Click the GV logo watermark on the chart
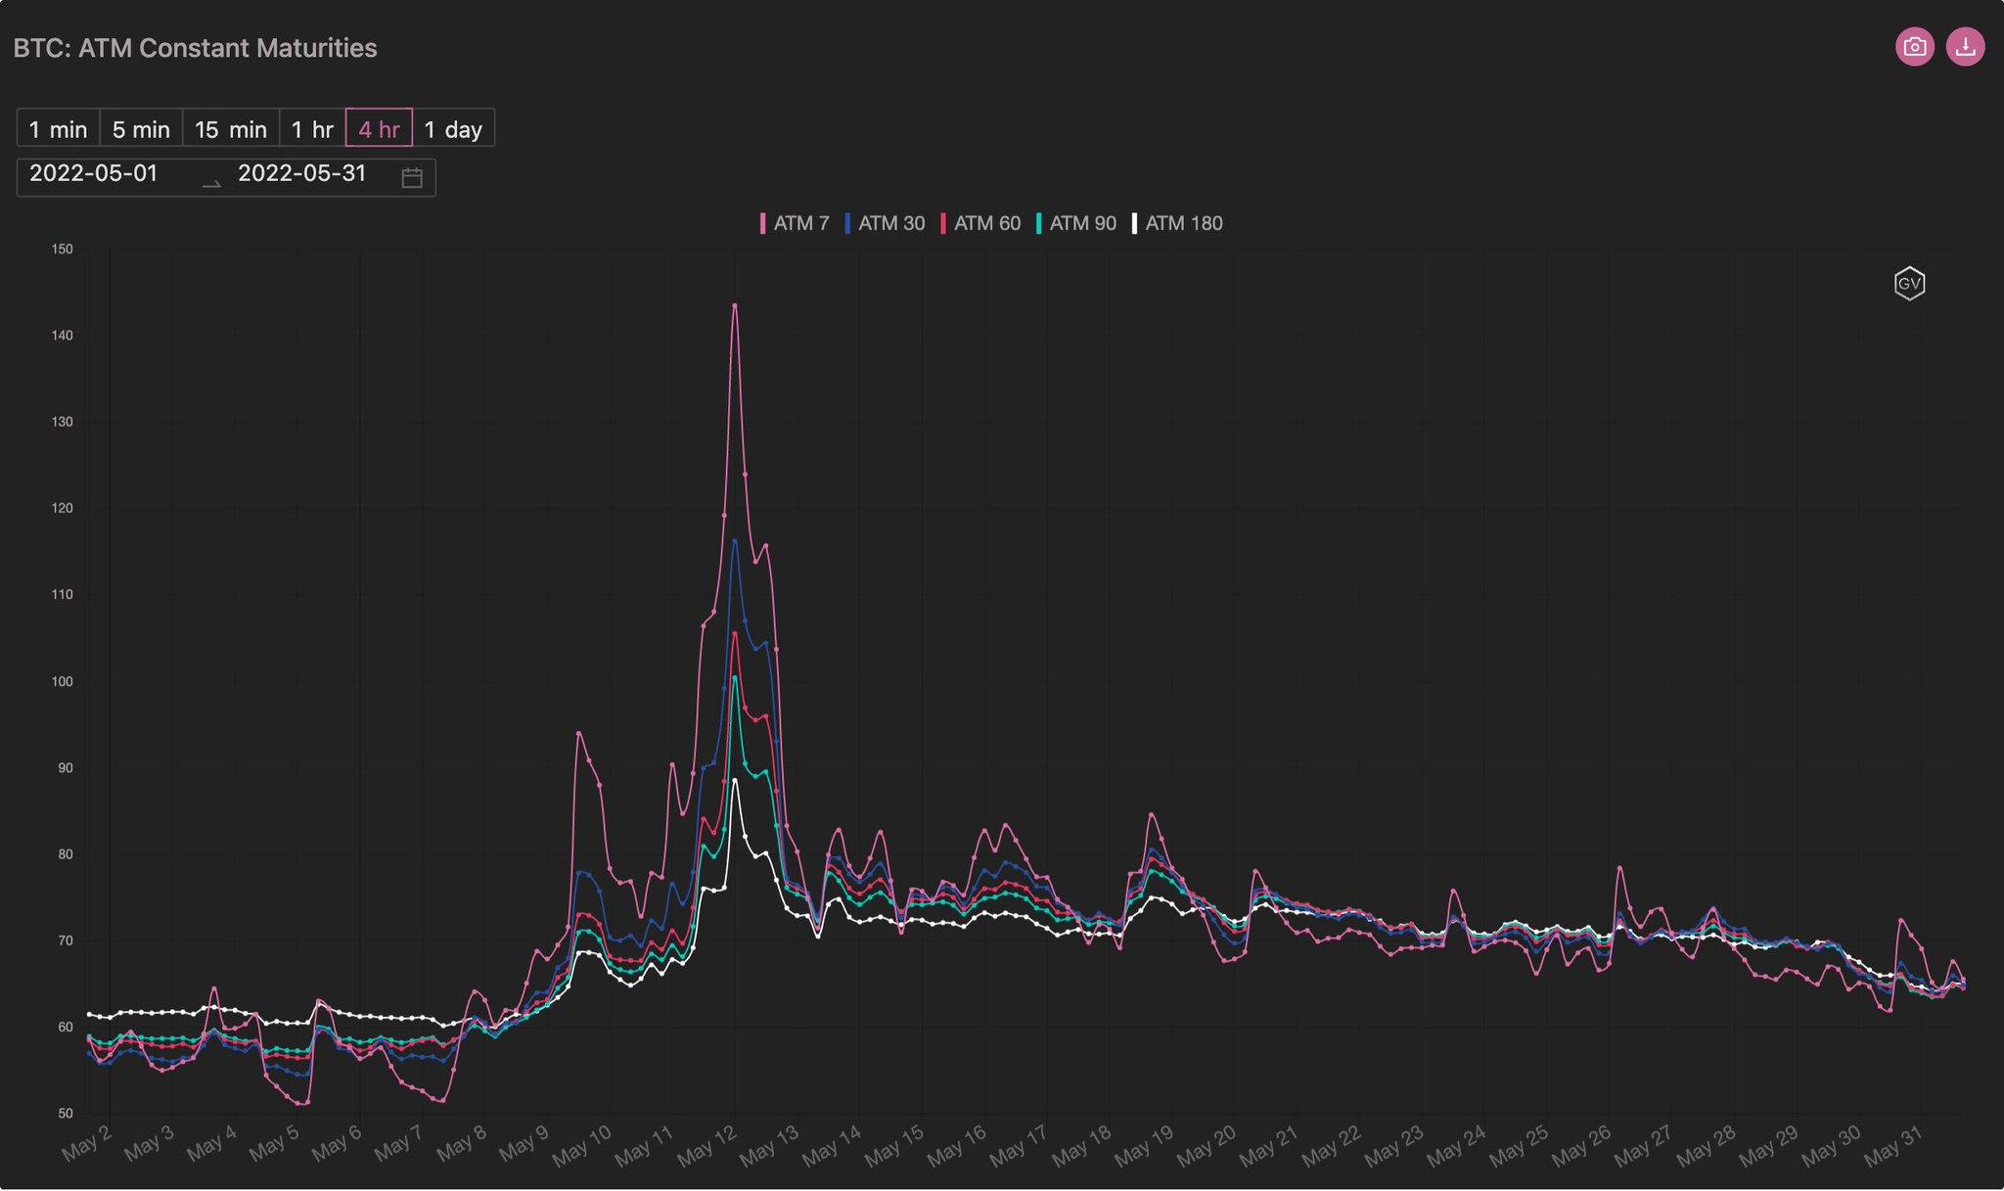 (1910, 283)
